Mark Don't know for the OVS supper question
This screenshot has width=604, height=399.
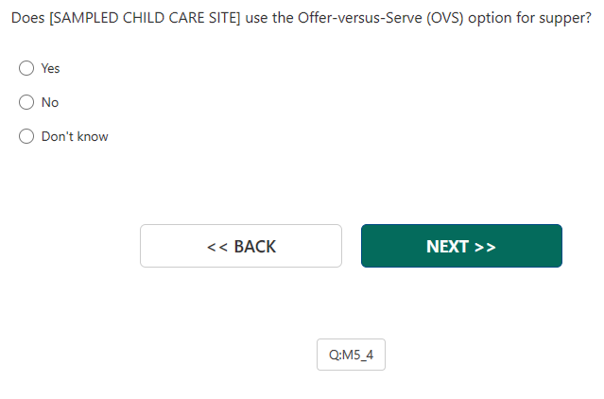[x=26, y=136]
